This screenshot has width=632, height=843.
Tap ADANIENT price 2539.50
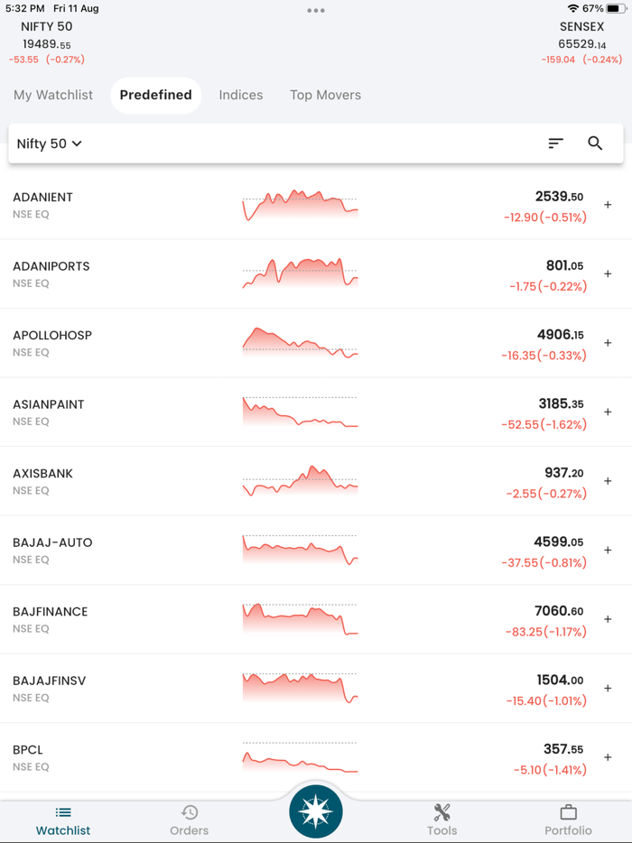click(x=559, y=197)
